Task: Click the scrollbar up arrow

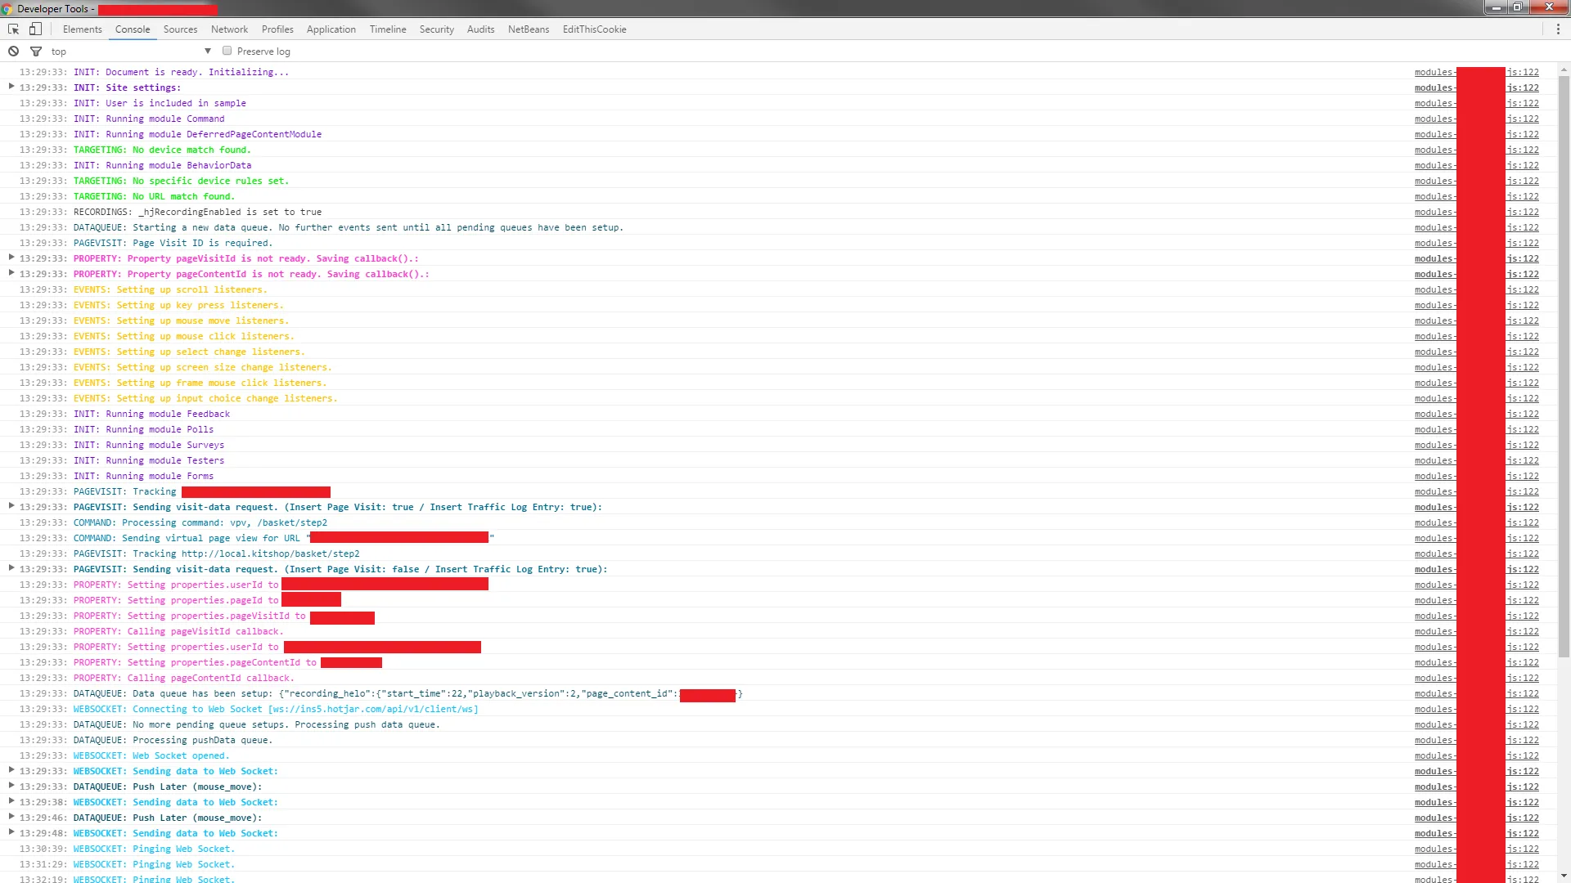Action: click(1564, 70)
